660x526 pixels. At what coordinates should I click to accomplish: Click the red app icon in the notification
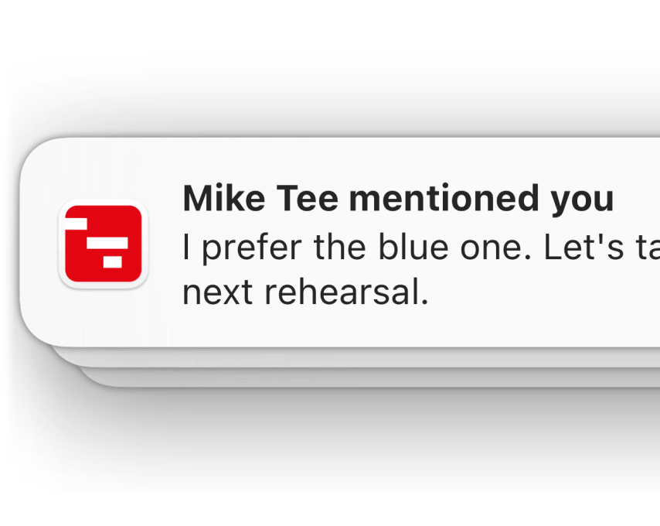pyautogui.click(x=103, y=244)
